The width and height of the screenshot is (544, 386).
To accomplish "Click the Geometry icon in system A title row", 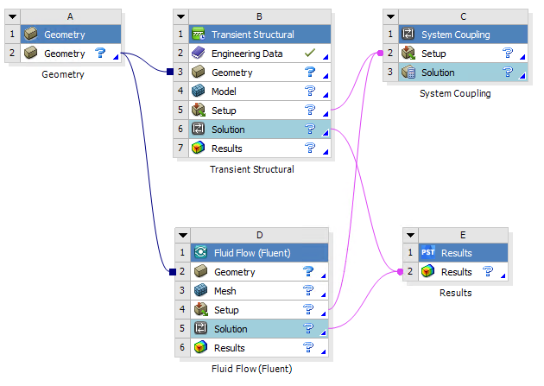I will pos(31,34).
